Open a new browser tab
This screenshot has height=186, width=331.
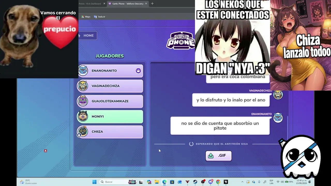(152, 4)
